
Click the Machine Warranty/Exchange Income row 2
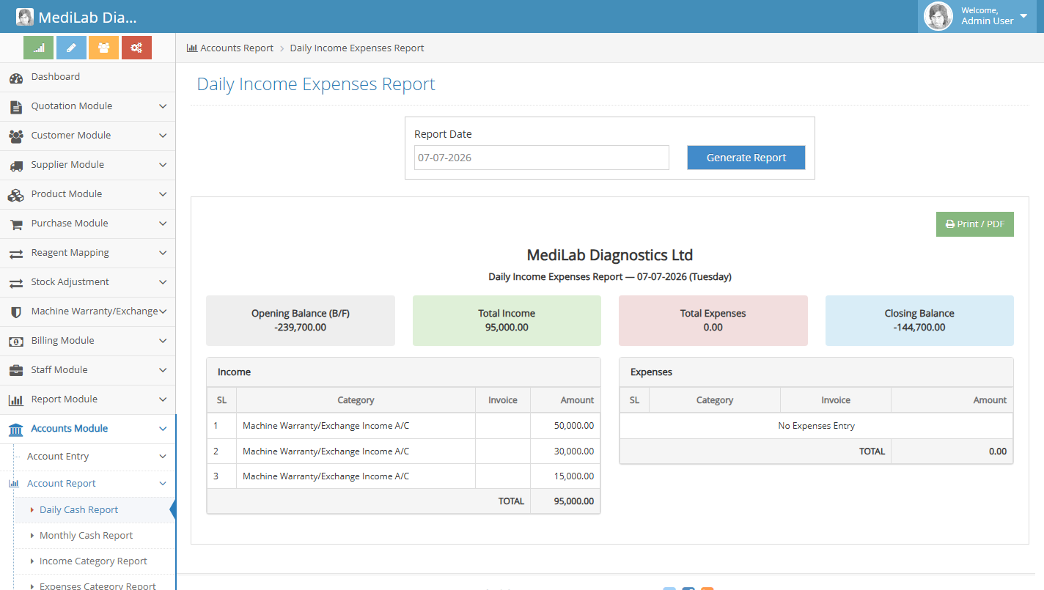click(403, 451)
